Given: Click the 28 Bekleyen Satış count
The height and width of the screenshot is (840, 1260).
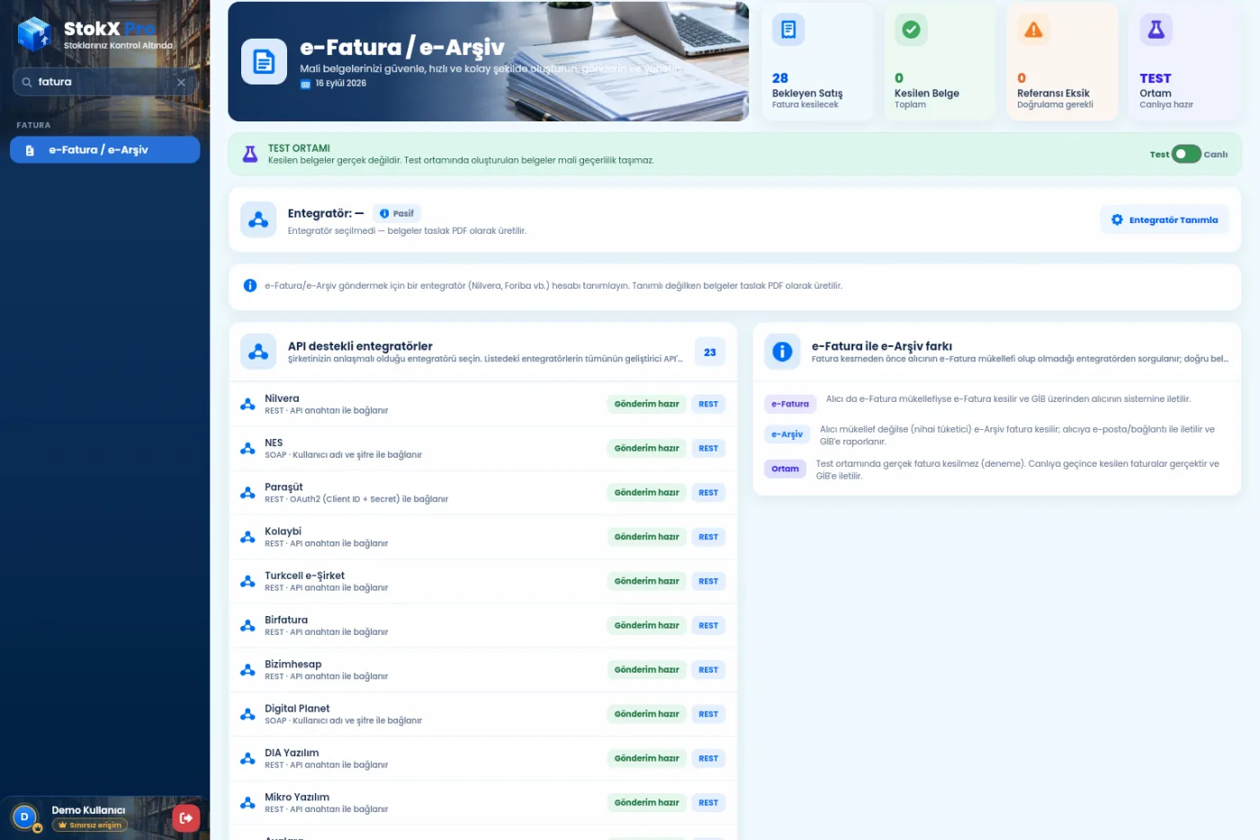Looking at the screenshot, I should tap(779, 78).
